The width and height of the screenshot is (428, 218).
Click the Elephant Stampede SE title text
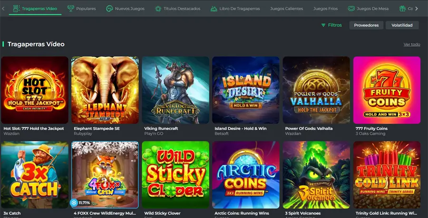pos(97,129)
